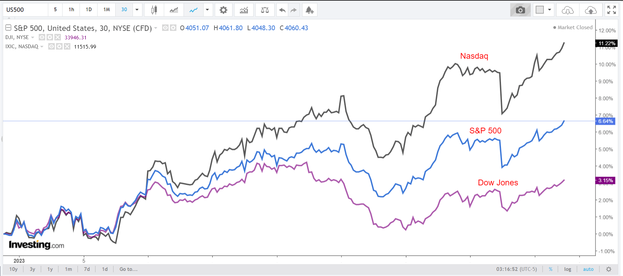
Task: Select the 1M interval
Action: click(x=107, y=10)
